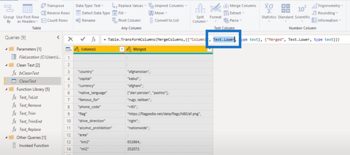Click Detect Data Type
This screenshot has height=155, width=350.
point(93,13)
